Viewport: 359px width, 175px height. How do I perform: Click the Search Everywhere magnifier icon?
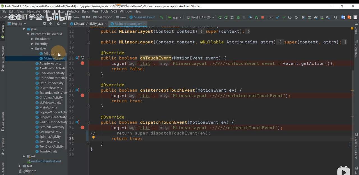[x=335, y=17]
